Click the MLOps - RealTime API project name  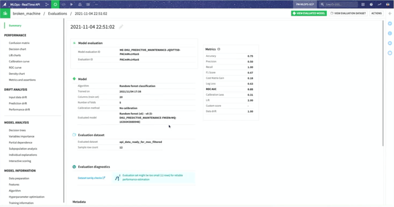tap(25, 4)
